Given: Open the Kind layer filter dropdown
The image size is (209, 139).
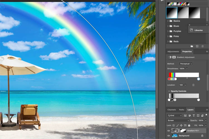Looking at the screenshot, I should 174,115.
